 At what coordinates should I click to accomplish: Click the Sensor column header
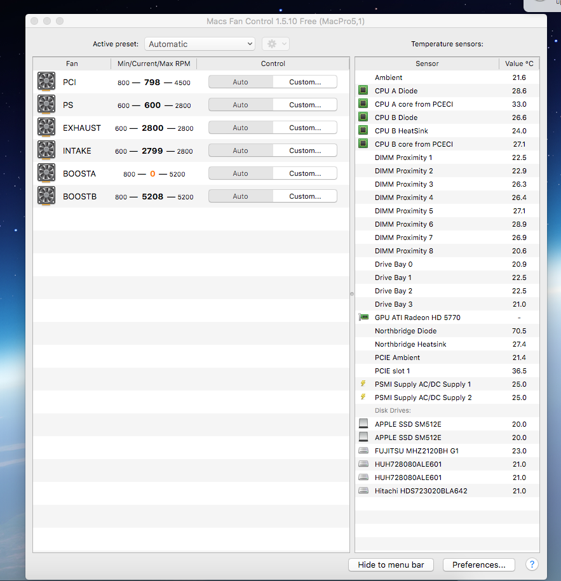click(427, 63)
